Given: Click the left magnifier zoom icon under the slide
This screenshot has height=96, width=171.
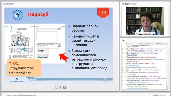Looking at the screenshot, I should click(x=56, y=87).
